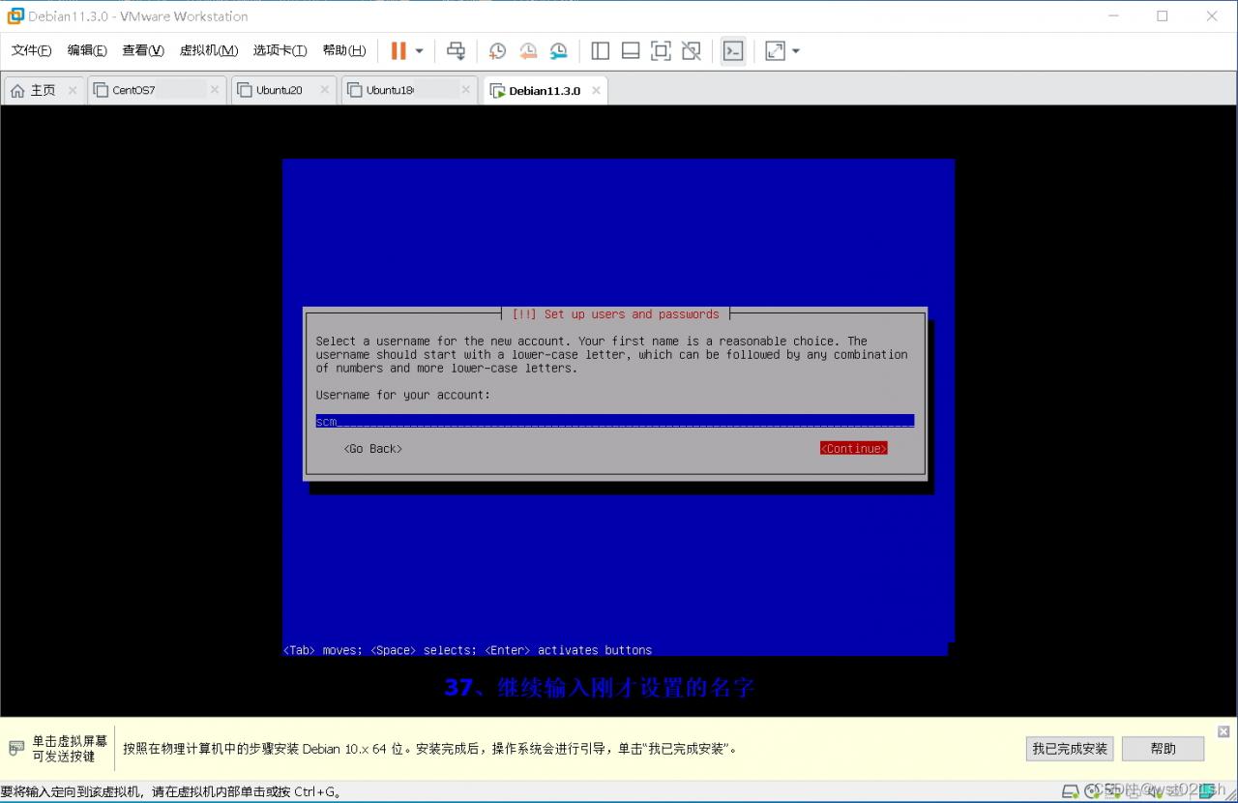Click the Revert to Snapshot icon
This screenshot has height=803, width=1238.
pyautogui.click(x=528, y=50)
